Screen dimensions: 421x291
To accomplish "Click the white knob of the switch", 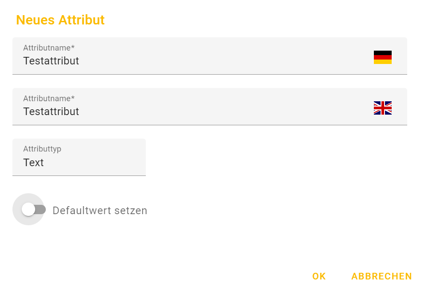I will point(28,209).
